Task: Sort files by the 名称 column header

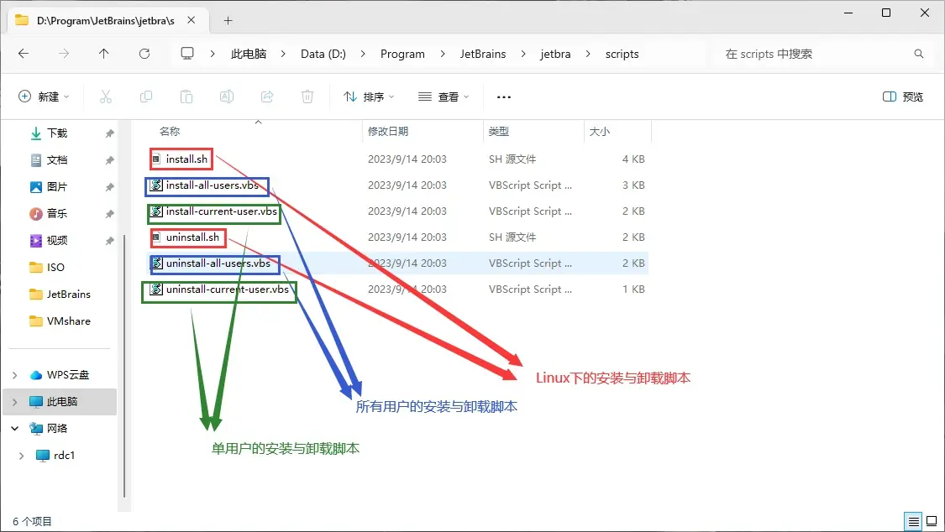Action: tap(170, 131)
